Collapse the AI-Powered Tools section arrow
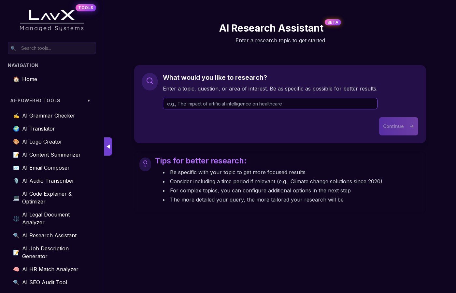The width and height of the screenshot is (456, 293). coord(89,101)
